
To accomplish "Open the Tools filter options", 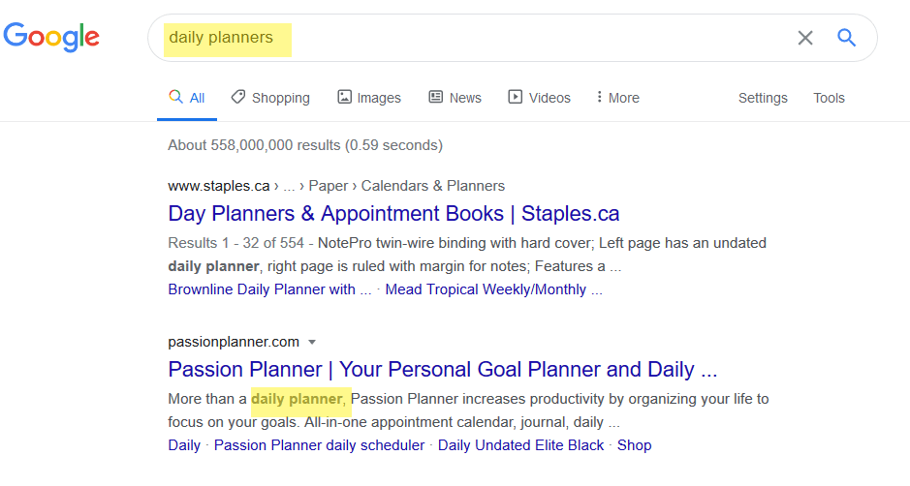I will (829, 98).
